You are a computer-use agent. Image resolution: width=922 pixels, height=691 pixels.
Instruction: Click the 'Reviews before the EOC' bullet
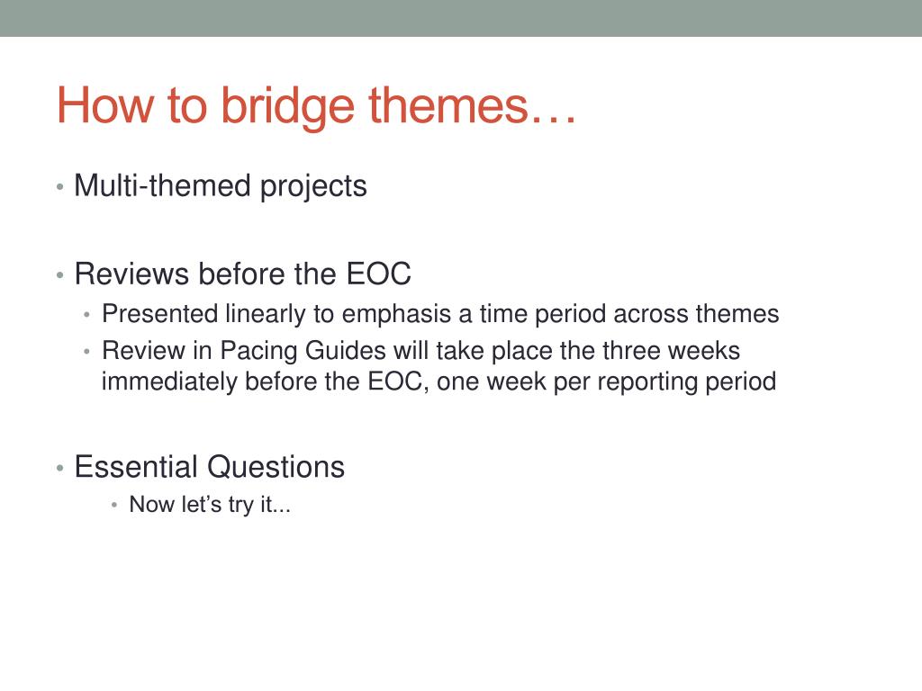(x=242, y=274)
